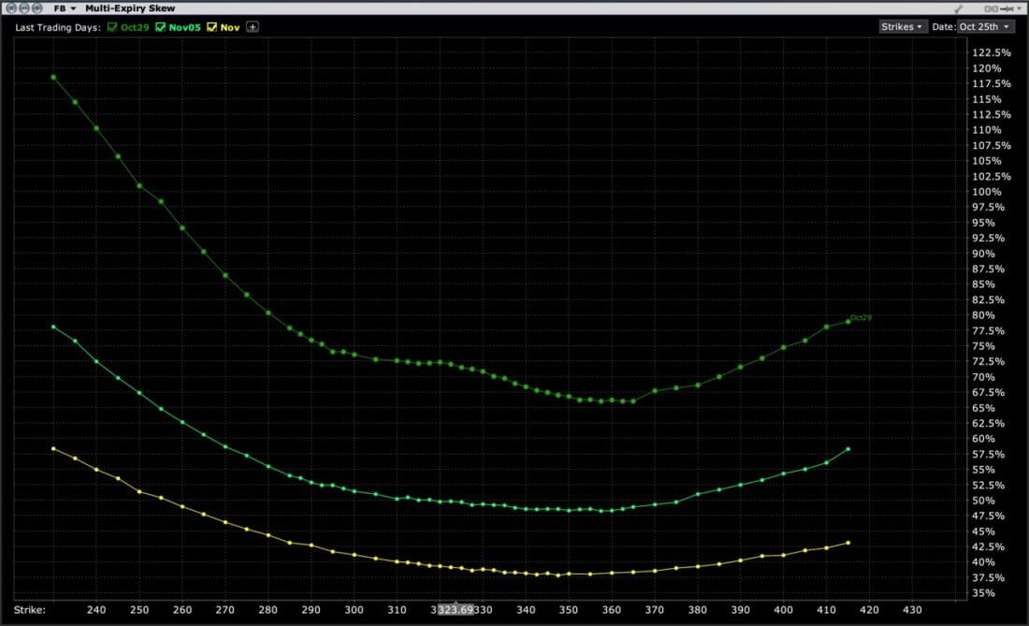Screen dimensions: 1029x626
Task: Click the window linking chain icon
Action: click(x=991, y=8)
